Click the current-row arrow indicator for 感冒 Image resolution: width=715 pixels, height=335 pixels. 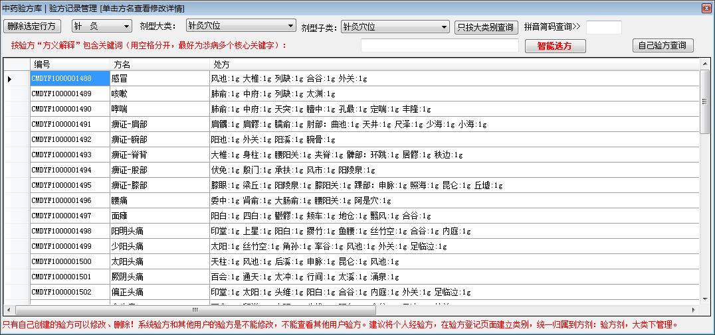(10, 79)
